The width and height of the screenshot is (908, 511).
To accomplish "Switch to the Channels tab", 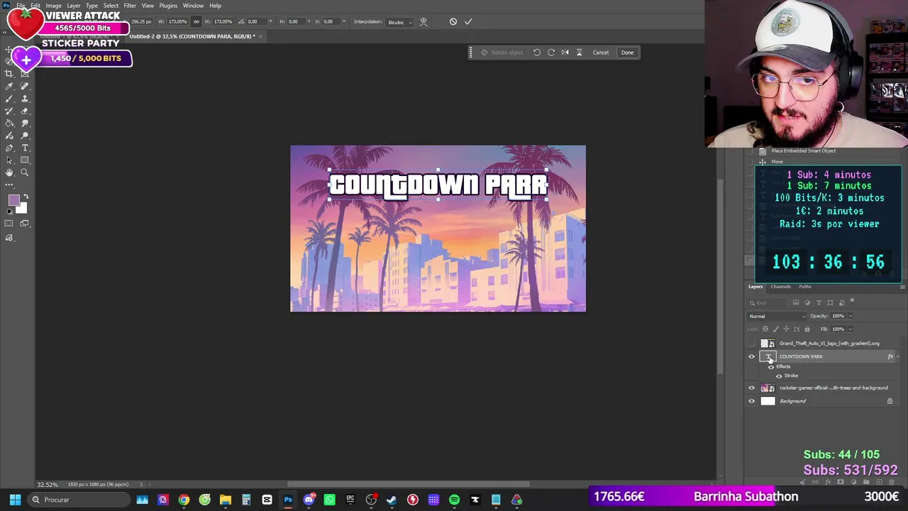I will click(780, 287).
